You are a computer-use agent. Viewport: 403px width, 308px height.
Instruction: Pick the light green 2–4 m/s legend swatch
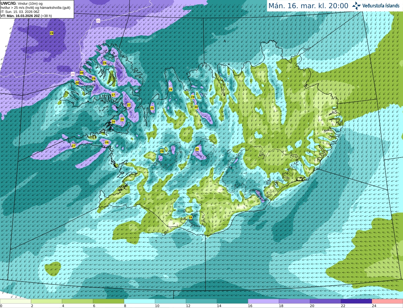[46, 301]
